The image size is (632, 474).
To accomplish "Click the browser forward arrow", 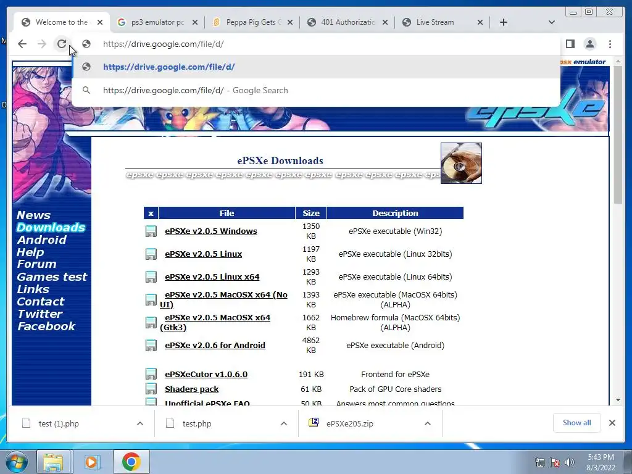I will pyautogui.click(x=42, y=44).
